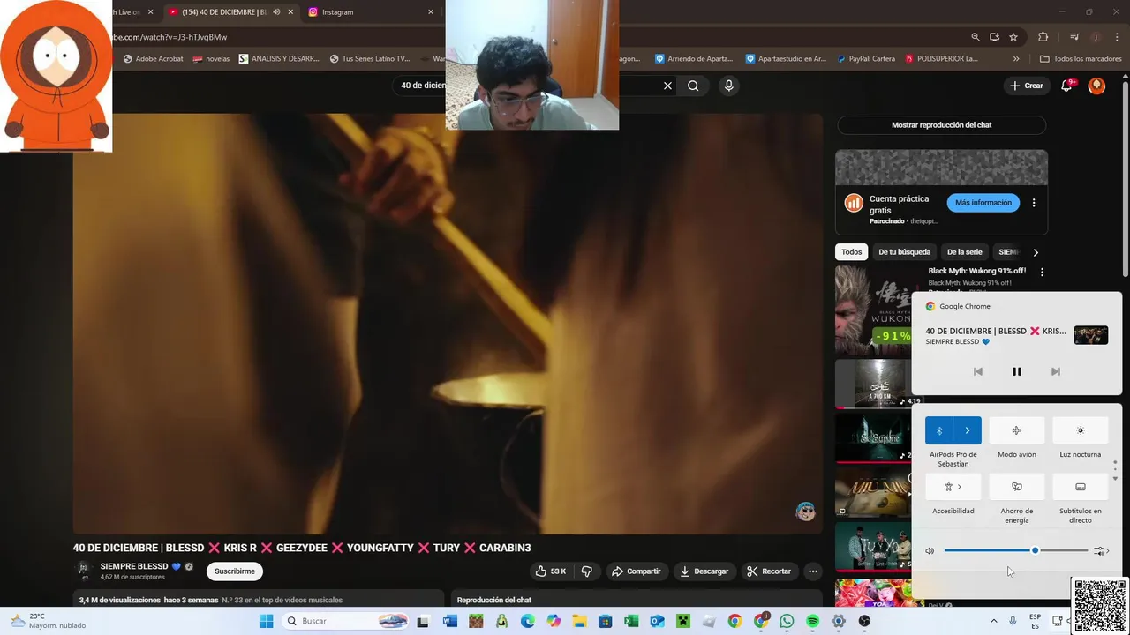Open File Explorer from taskbar
1130x635 pixels.
[579, 621]
